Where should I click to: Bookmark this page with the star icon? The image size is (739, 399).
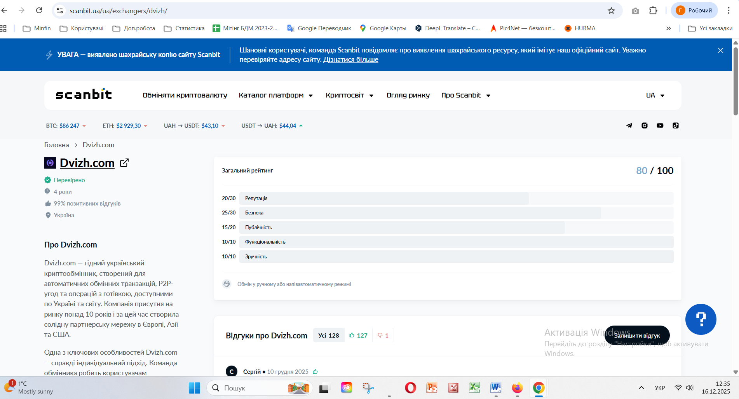coord(611,10)
